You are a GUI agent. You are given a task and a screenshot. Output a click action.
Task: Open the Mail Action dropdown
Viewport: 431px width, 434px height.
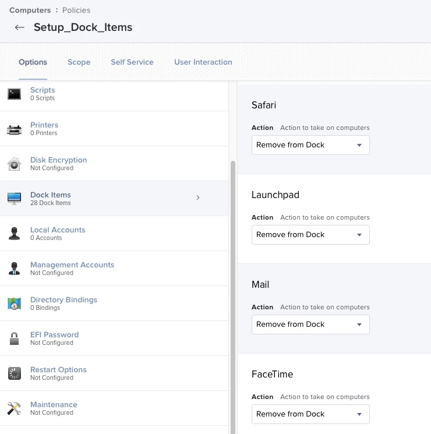[310, 324]
